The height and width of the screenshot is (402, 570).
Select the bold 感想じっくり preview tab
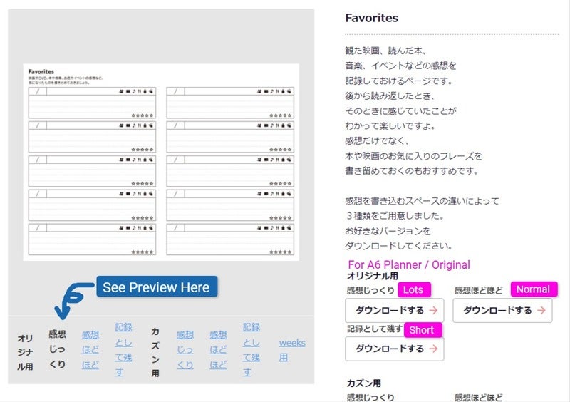click(x=57, y=349)
